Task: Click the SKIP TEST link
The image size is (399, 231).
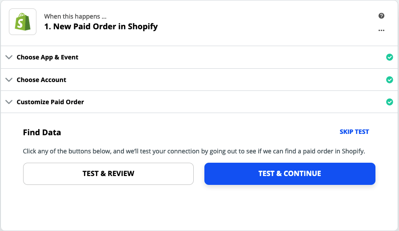Action: (x=354, y=132)
